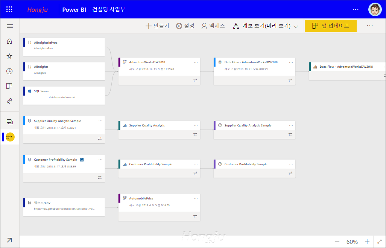Click the fit to screen expand icon
The image size is (386, 248).
(x=380, y=242)
